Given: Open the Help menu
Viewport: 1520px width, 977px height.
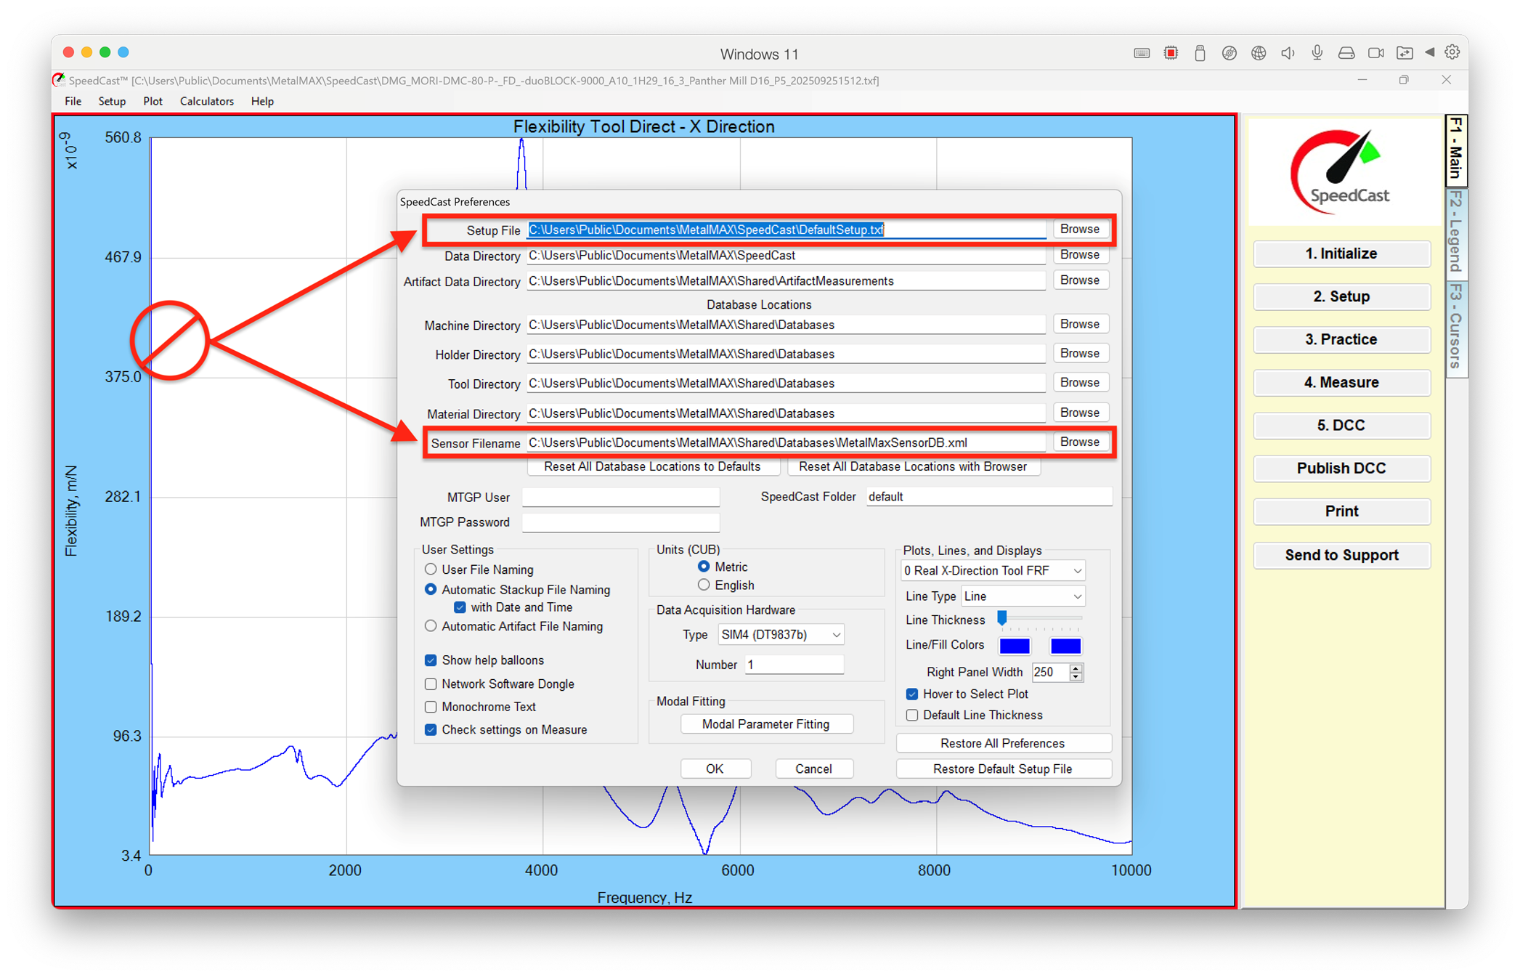Looking at the screenshot, I should pos(262,101).
